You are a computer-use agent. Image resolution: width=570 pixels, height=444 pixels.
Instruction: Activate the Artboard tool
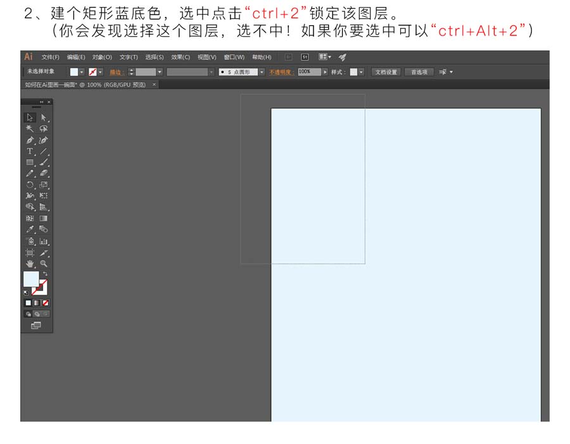pos(30,253)
